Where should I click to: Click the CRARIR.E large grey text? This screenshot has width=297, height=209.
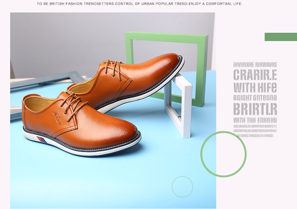tap(255, 75)
